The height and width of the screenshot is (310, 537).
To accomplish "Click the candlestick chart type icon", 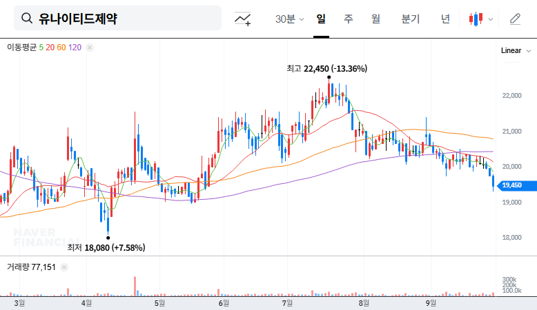I will pos(476,19).
